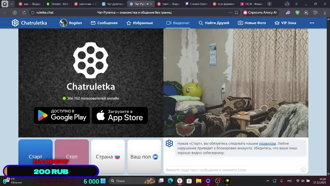Click the Chatruletka logo in the header
The image size is (330, 186).
[29, 23]
